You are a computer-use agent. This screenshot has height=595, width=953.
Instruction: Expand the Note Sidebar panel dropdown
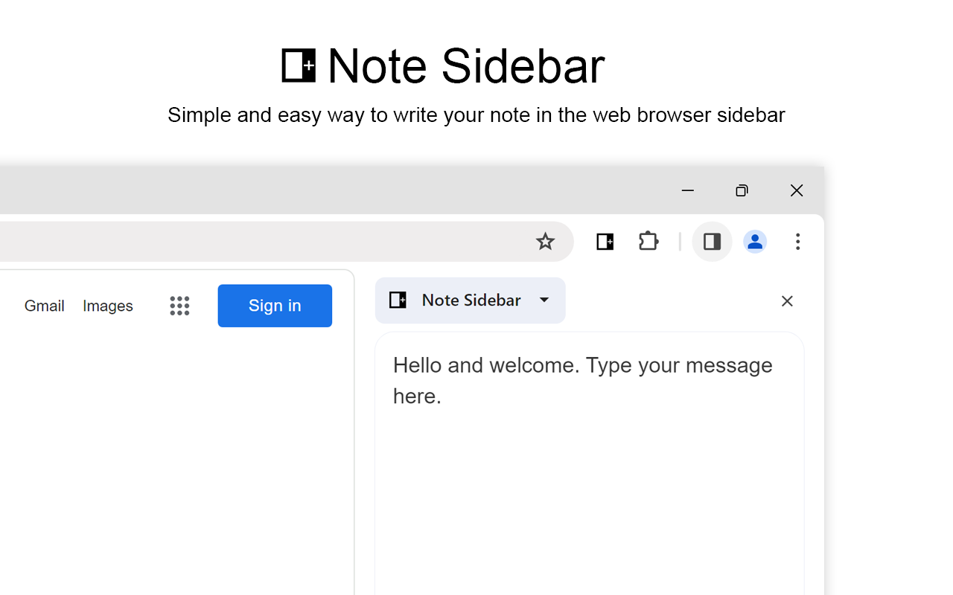pos(544,300)
